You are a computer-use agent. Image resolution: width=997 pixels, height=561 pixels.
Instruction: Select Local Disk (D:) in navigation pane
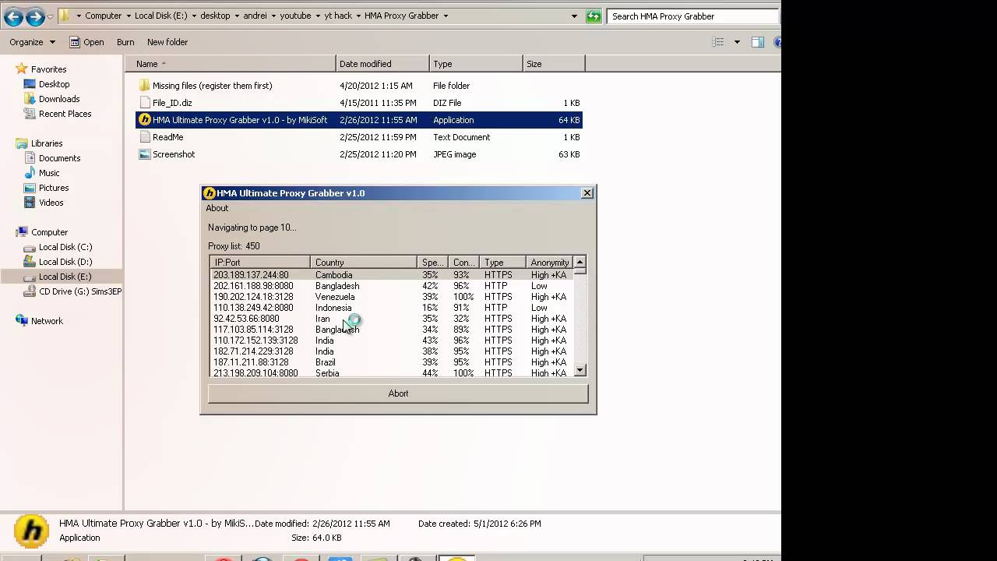65,262
